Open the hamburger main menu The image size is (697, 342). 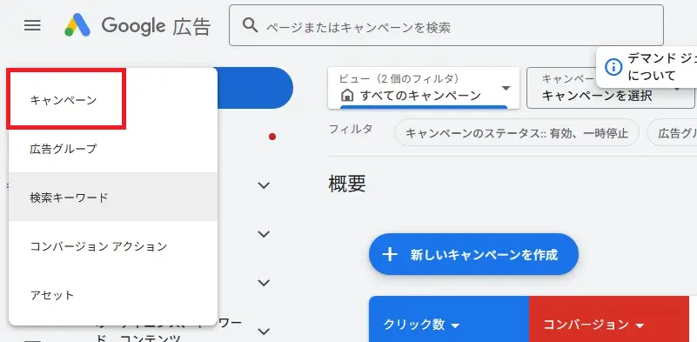pos(32,26)
